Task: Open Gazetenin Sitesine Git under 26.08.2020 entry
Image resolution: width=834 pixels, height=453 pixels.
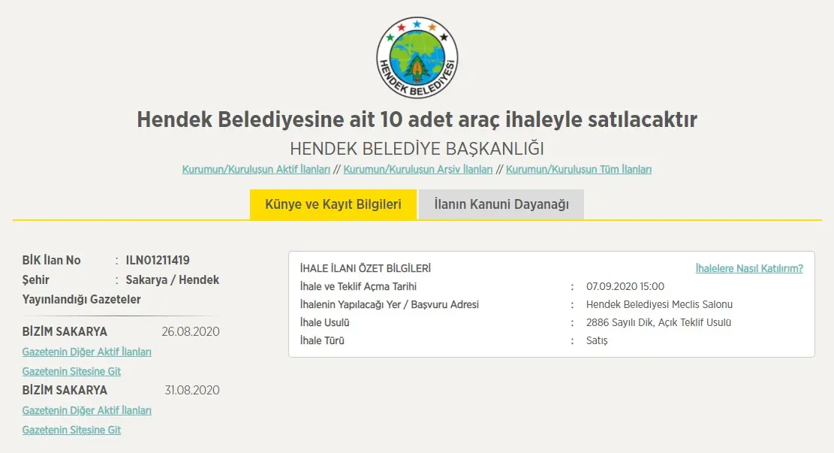Action: pos(71,371)
